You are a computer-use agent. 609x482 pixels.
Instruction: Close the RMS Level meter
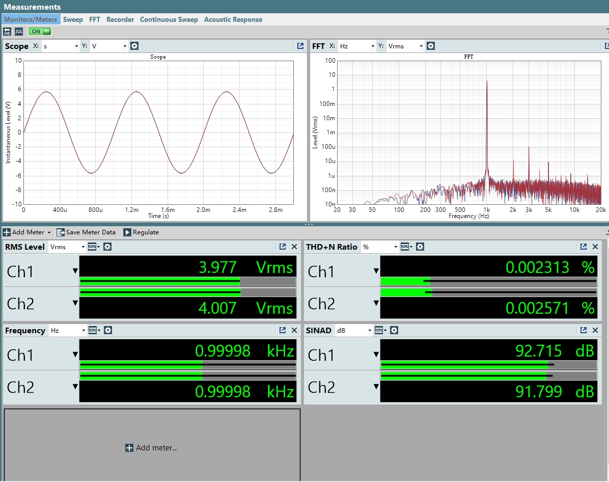(294, 247)
